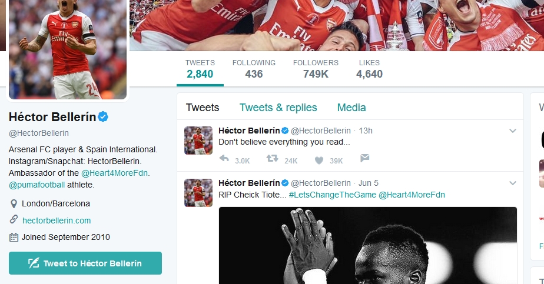544x284 pixels.
Task: Click the verified badge beside the profile name
Action: pos(103,116)
